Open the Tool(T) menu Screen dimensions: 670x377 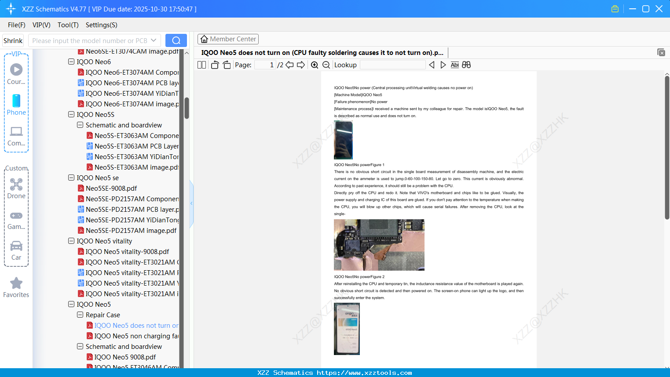click(68, 25)
